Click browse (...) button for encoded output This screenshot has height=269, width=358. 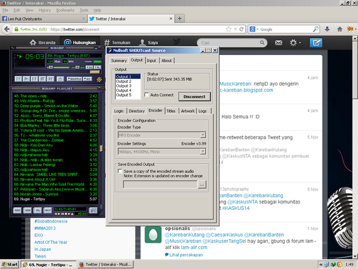coord(202,184)
